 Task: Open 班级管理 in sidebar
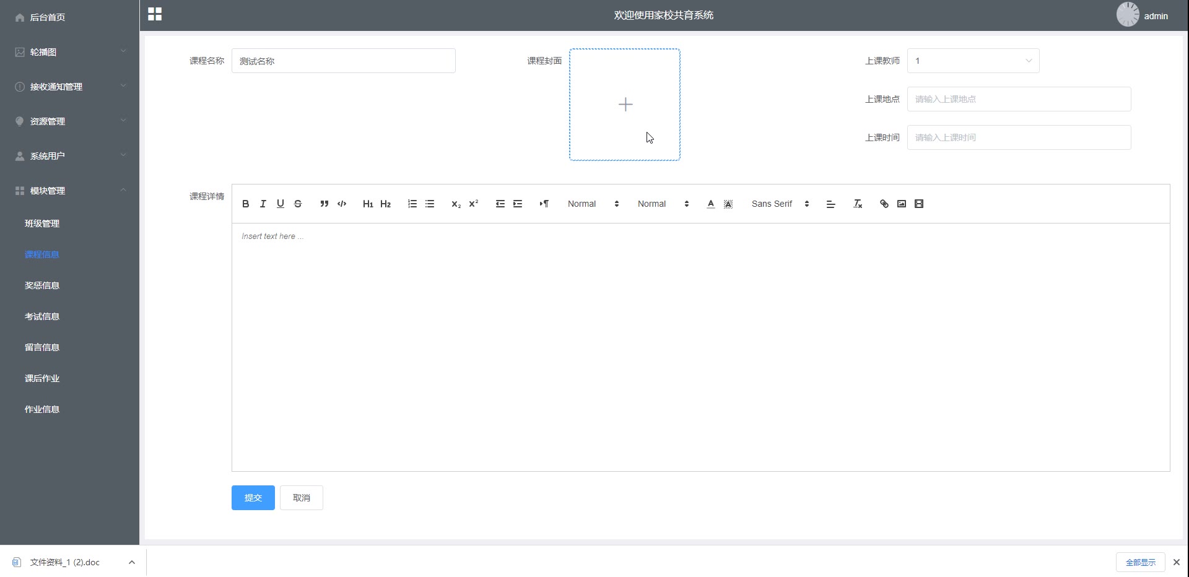click(42, 223)
